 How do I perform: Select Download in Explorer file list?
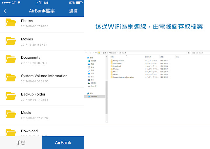[x=116, y=66]
